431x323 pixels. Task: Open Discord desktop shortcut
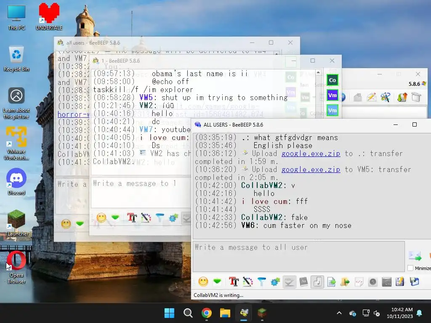(16, 182)
